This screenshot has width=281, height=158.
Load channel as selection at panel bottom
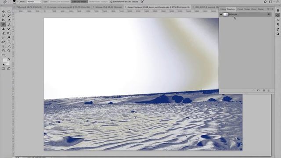[253, 90]
